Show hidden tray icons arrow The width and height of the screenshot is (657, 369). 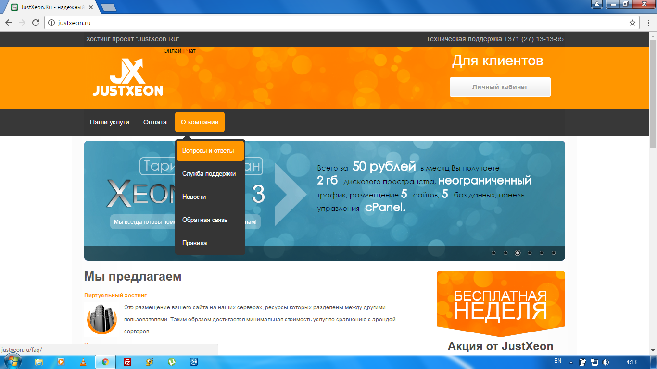click(x=571, y=362)
